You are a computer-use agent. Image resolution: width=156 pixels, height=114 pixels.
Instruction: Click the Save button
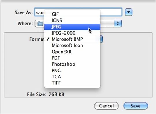(x=136, y=106)
